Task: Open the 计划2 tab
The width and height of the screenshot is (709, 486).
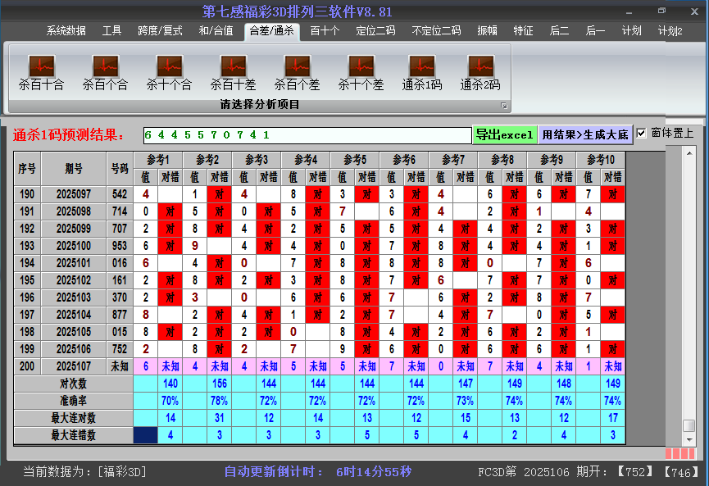Action: click(x=670, y=31)
